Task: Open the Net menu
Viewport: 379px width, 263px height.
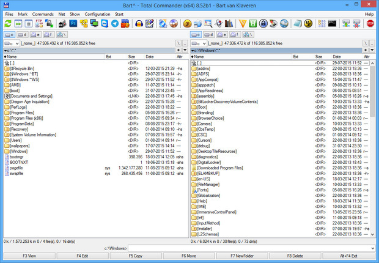Action: [62, 14]
